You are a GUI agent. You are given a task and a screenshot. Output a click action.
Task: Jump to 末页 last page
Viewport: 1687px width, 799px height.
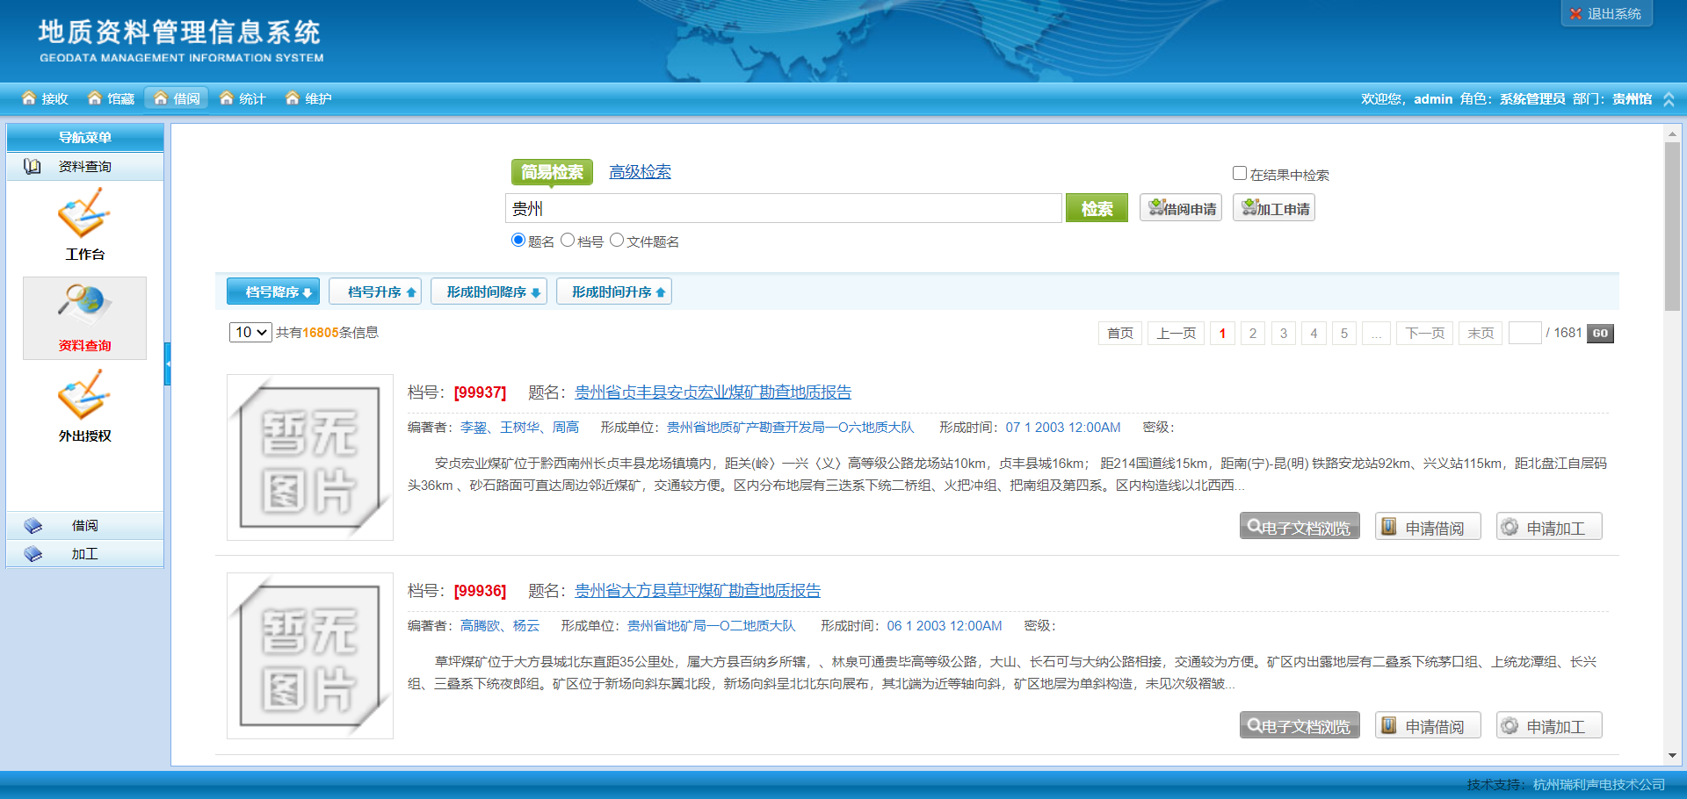(x=1481, y=334)
